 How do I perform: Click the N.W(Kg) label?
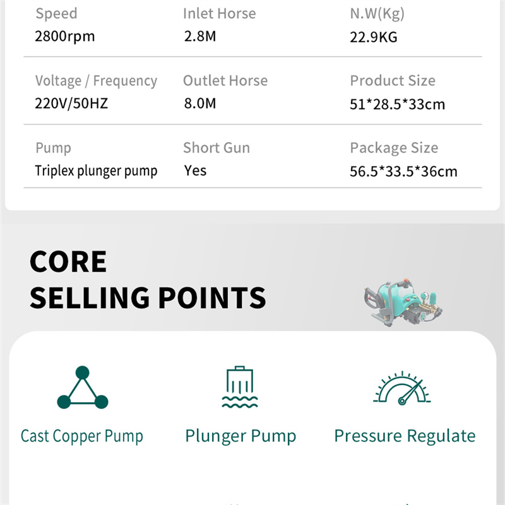[377, 14]
